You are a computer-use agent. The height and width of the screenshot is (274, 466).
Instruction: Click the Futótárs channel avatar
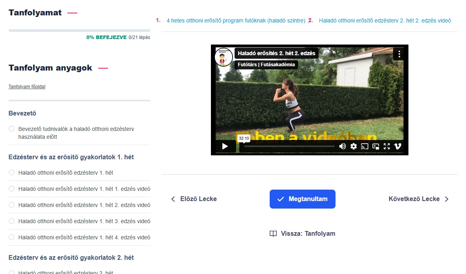(x=224, y=57)
